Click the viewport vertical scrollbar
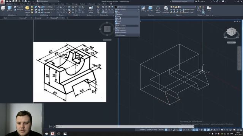The width and height of the screenshot is (243, 136). pyautogui.click(x=239, y=58)
